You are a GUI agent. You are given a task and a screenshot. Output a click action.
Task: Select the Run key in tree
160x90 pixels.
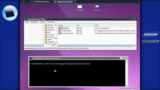(x=49, y=32)
